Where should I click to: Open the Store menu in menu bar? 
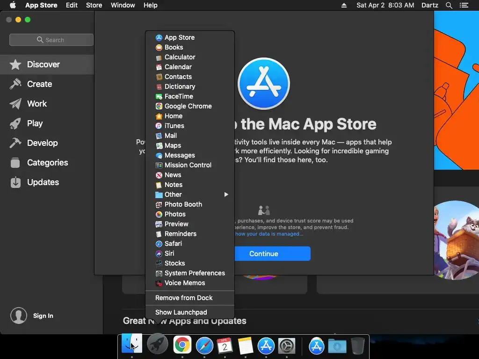click(x=94, y=5)
